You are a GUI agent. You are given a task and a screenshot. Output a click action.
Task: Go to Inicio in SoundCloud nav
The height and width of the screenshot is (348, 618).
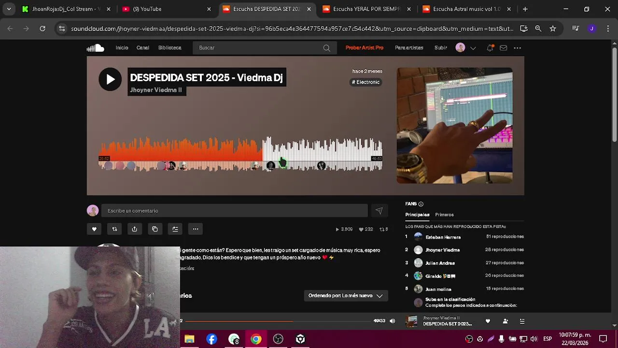(x=122, y=48)
